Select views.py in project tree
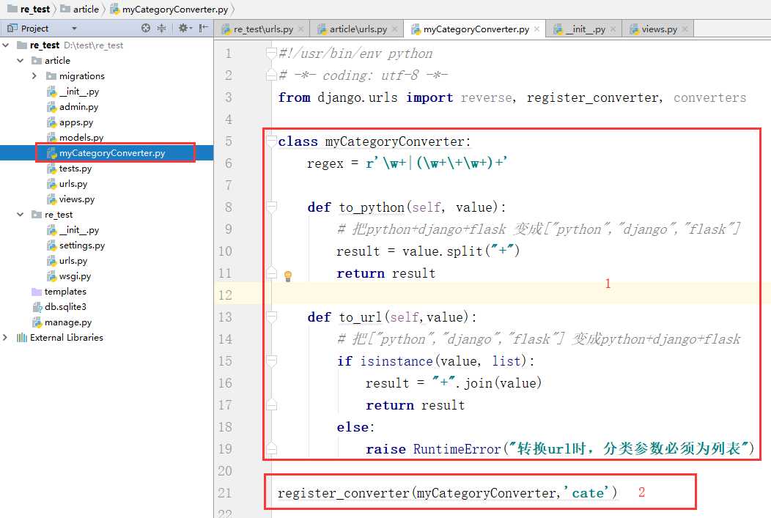Image resolution: width=771 pixels, height=518 pixels. tap(71, 199)
